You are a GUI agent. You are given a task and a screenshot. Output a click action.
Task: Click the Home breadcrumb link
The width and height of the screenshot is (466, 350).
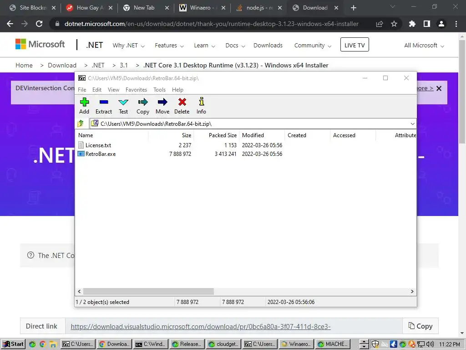[x=24, y=65]
